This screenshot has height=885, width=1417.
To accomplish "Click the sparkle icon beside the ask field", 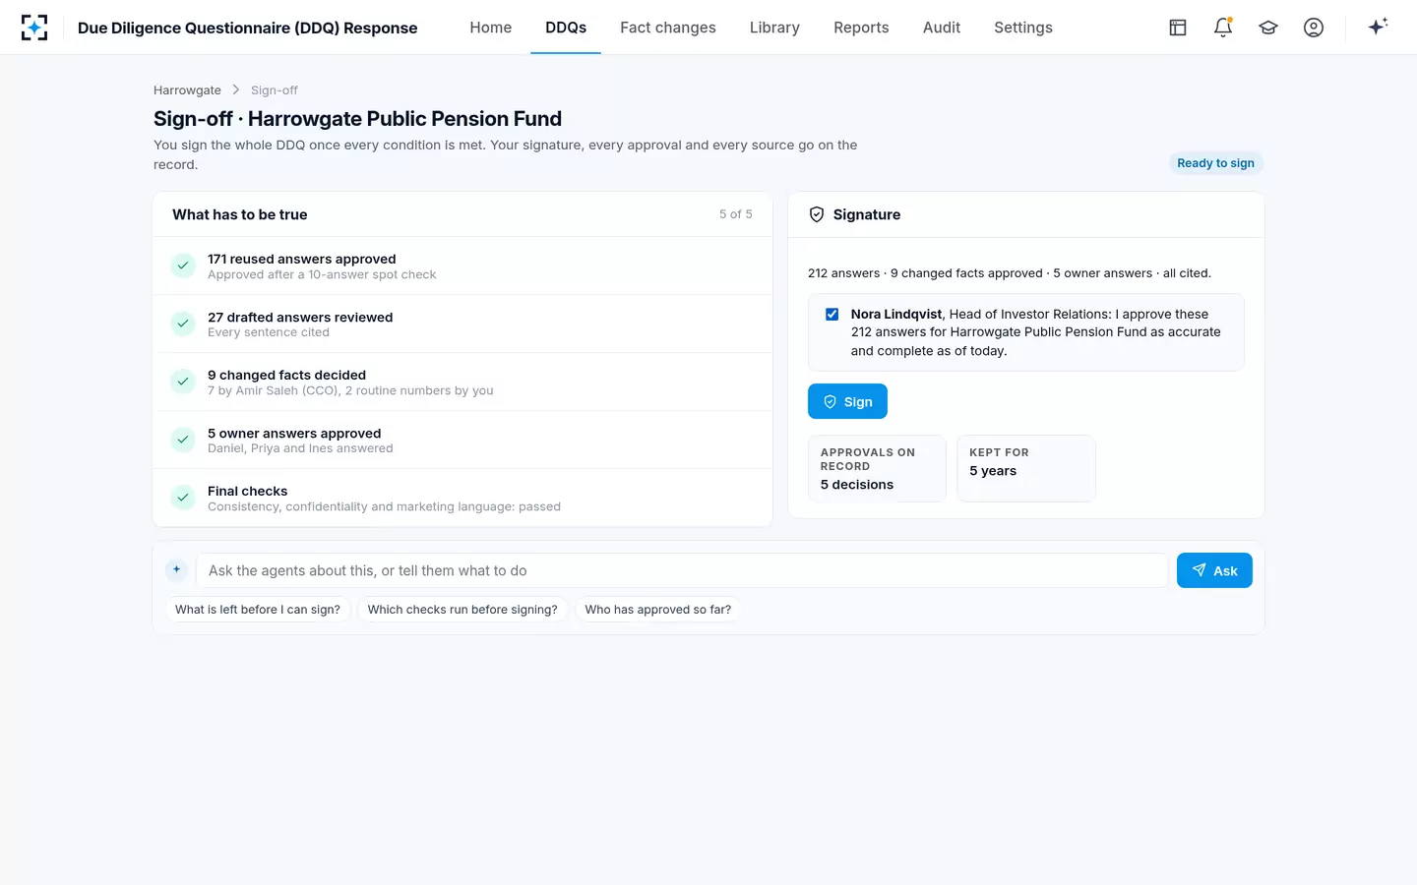I will click(x=176, y=569).
